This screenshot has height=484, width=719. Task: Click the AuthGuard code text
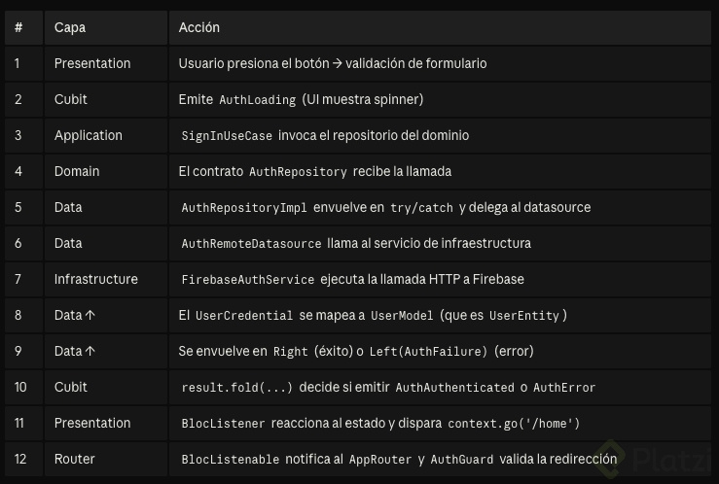(x=461, y=460)
